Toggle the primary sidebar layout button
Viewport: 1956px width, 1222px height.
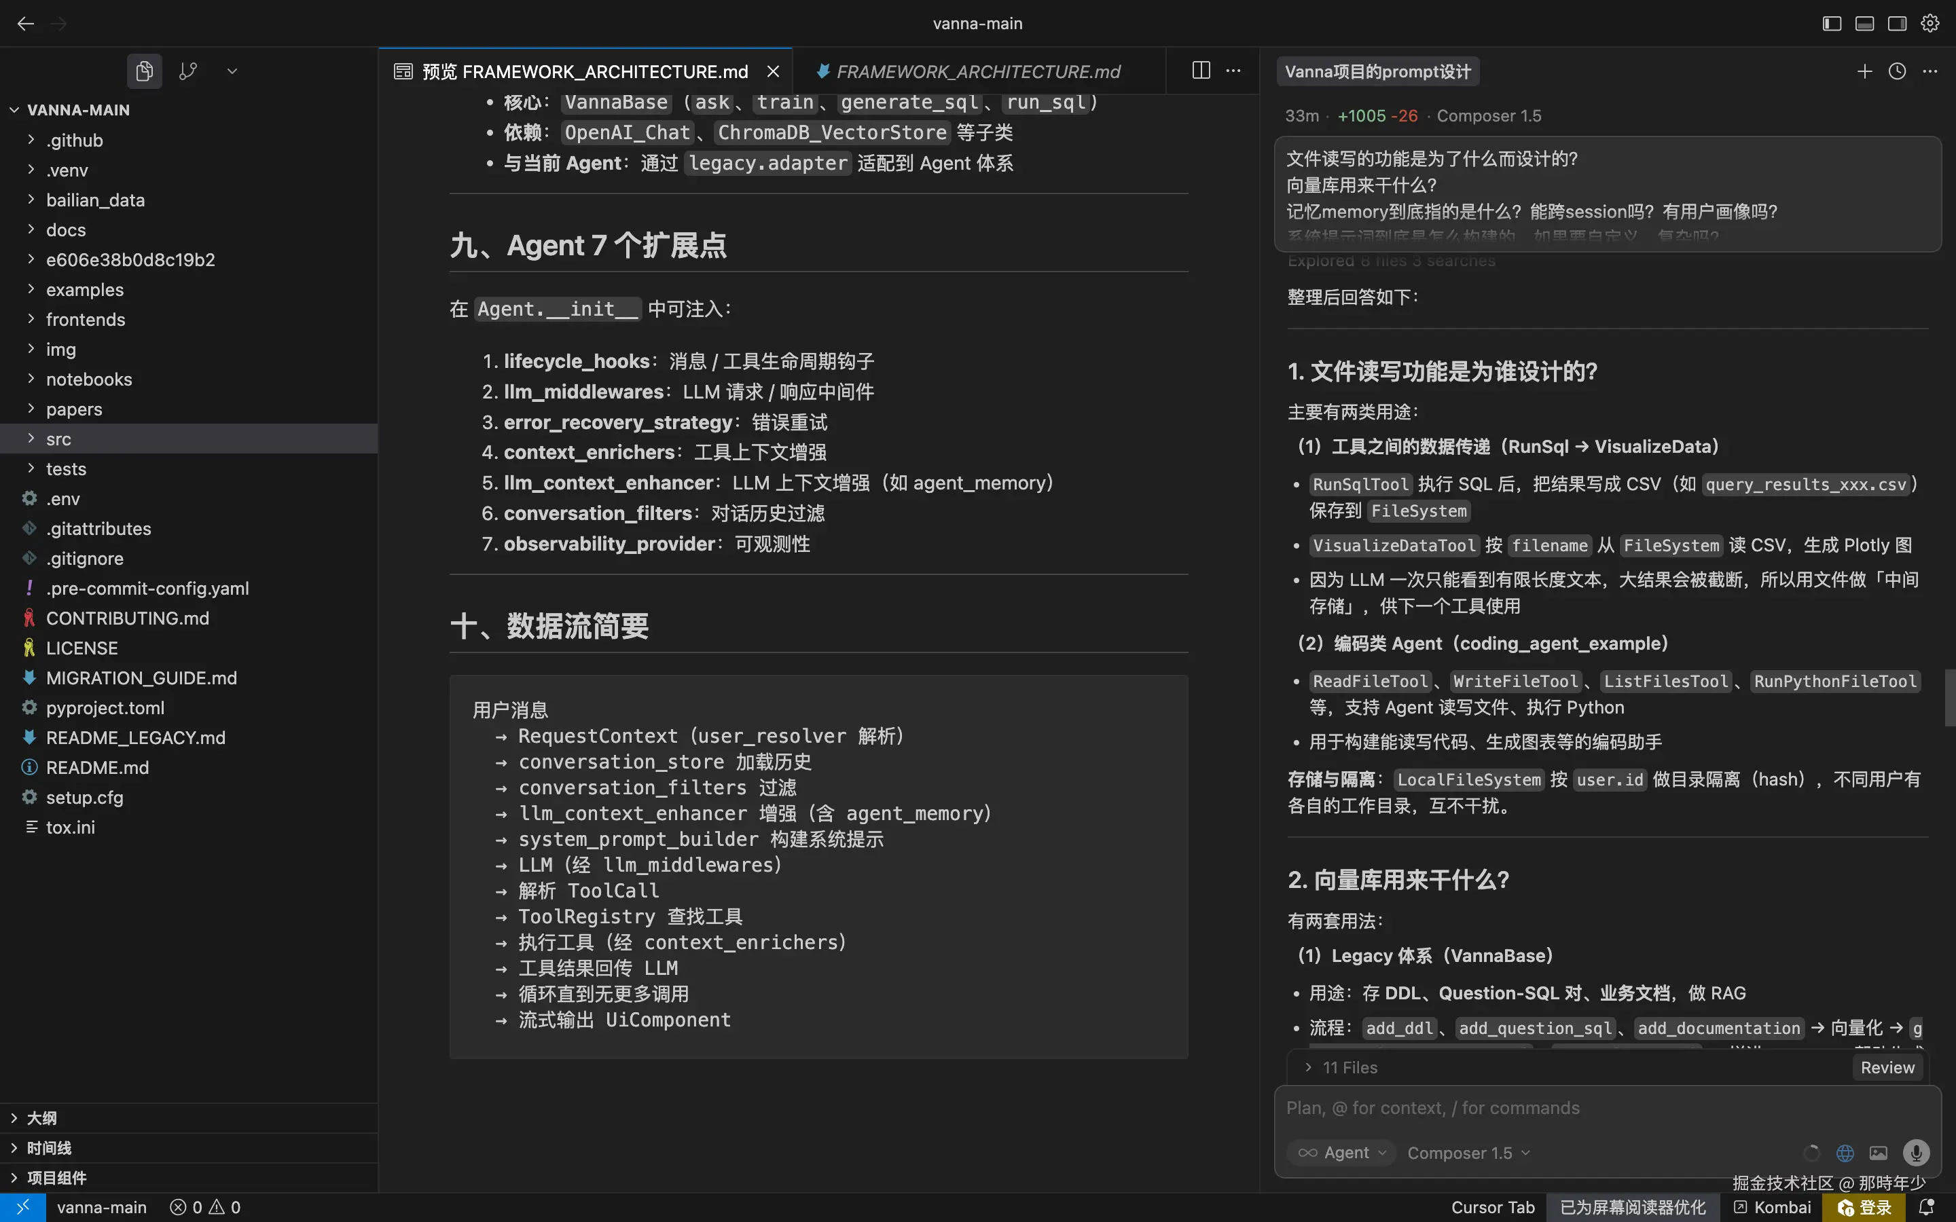click(1832, 24)
